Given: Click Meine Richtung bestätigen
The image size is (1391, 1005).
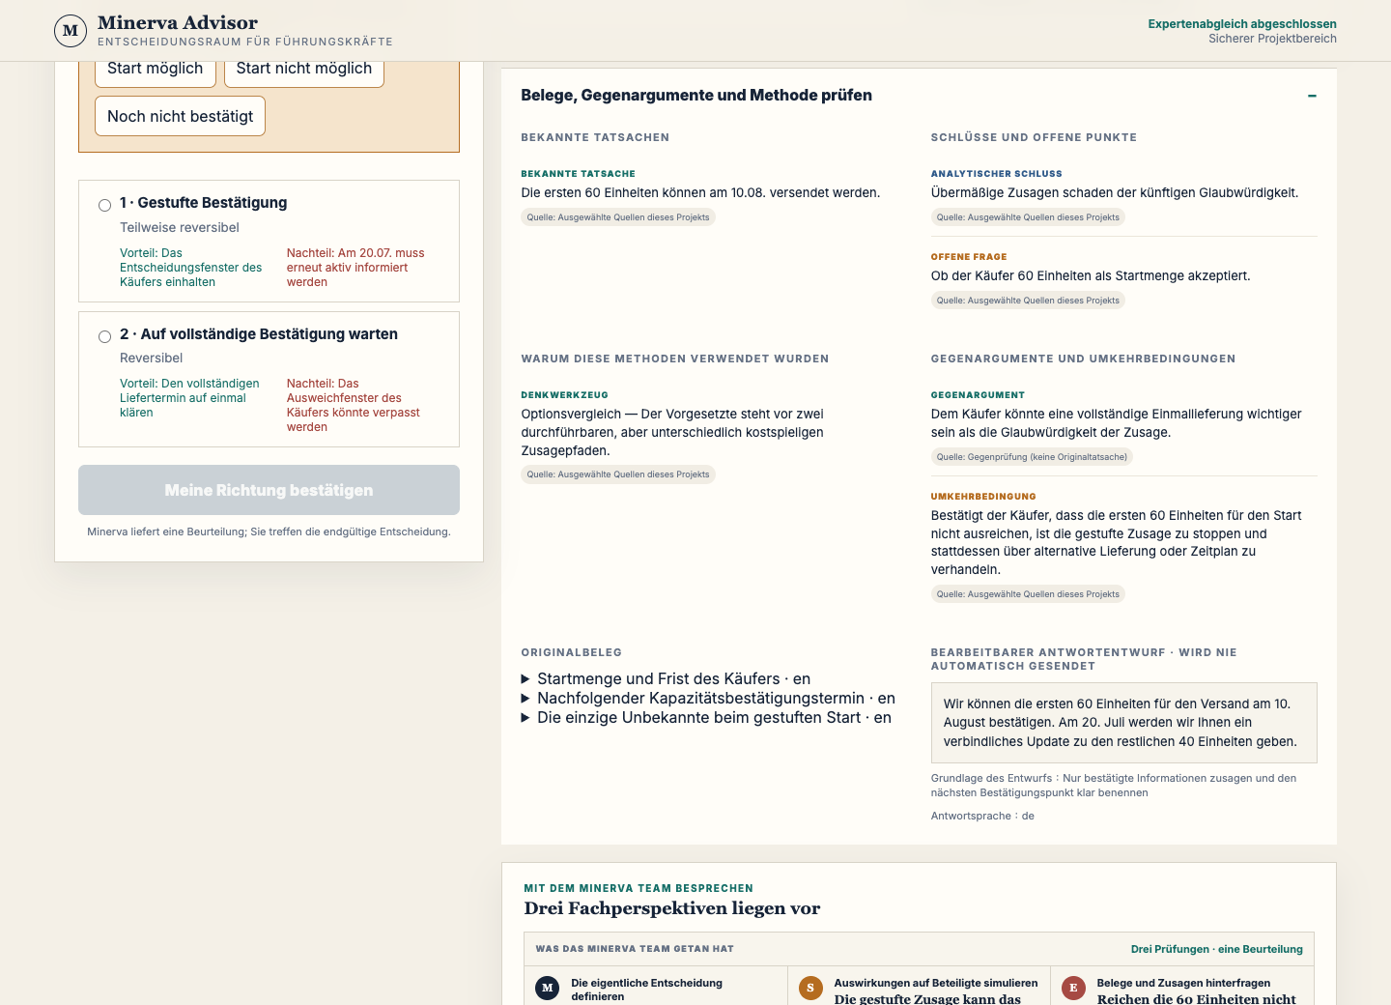Looking at the screenshot, I should (269, 490).
